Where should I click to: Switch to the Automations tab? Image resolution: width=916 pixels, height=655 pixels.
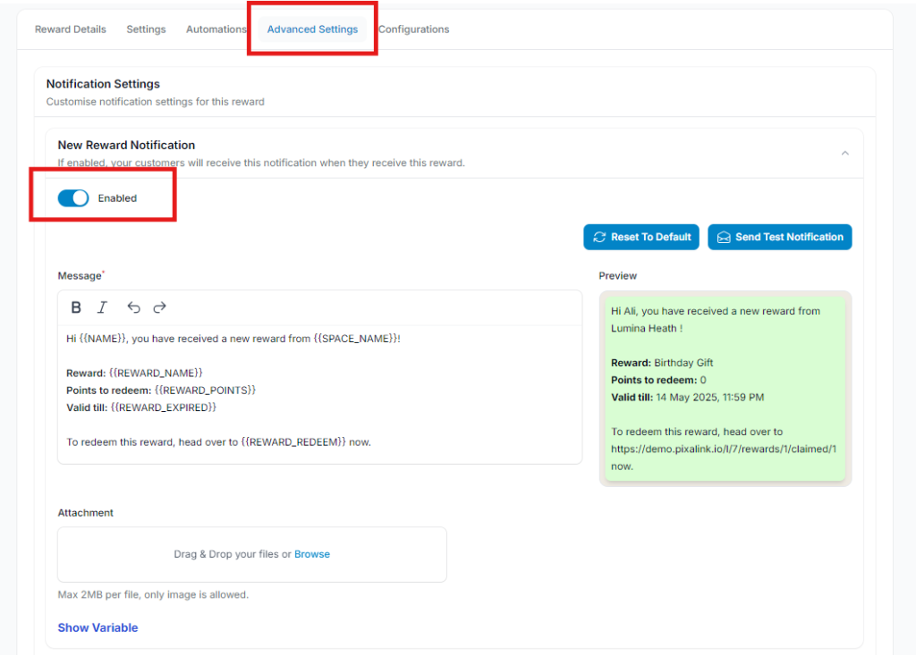click(x=216, y=29)
